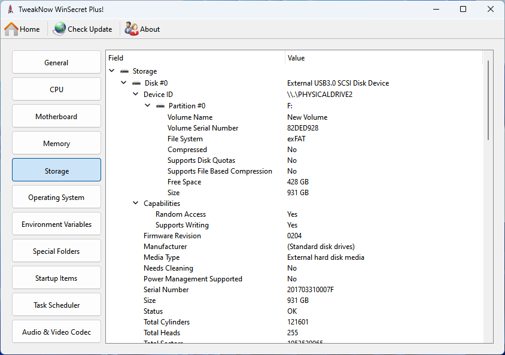
Task: Click the TweakNow rocket app icon
Action: (11, 9)
